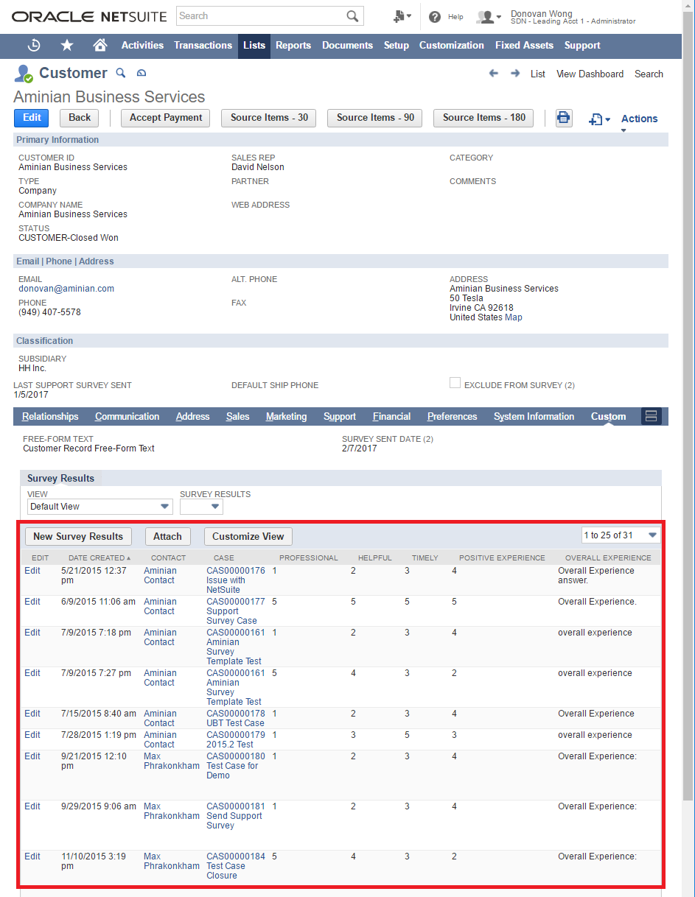Open the View Dashboard link
The image size is (695, 897).
pos(590,74)
